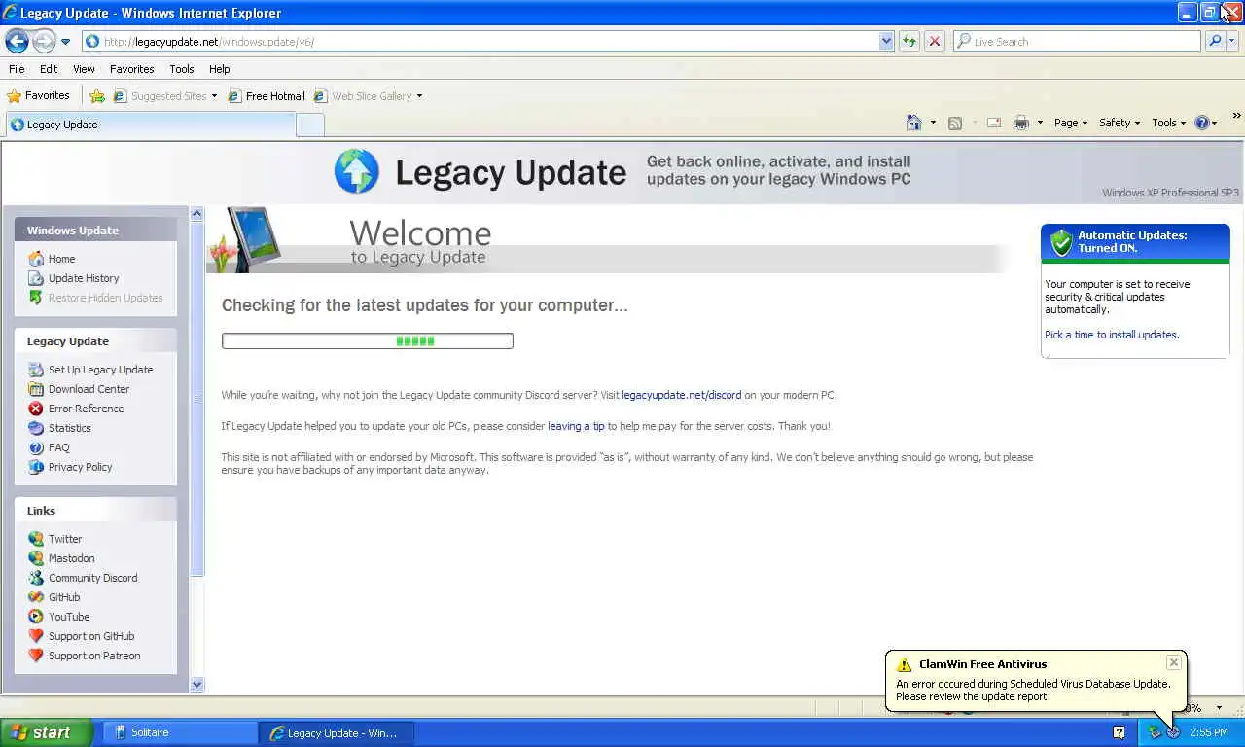Open the View menu
Viewport: 1245px width, 747px height.
pos(84,69)
